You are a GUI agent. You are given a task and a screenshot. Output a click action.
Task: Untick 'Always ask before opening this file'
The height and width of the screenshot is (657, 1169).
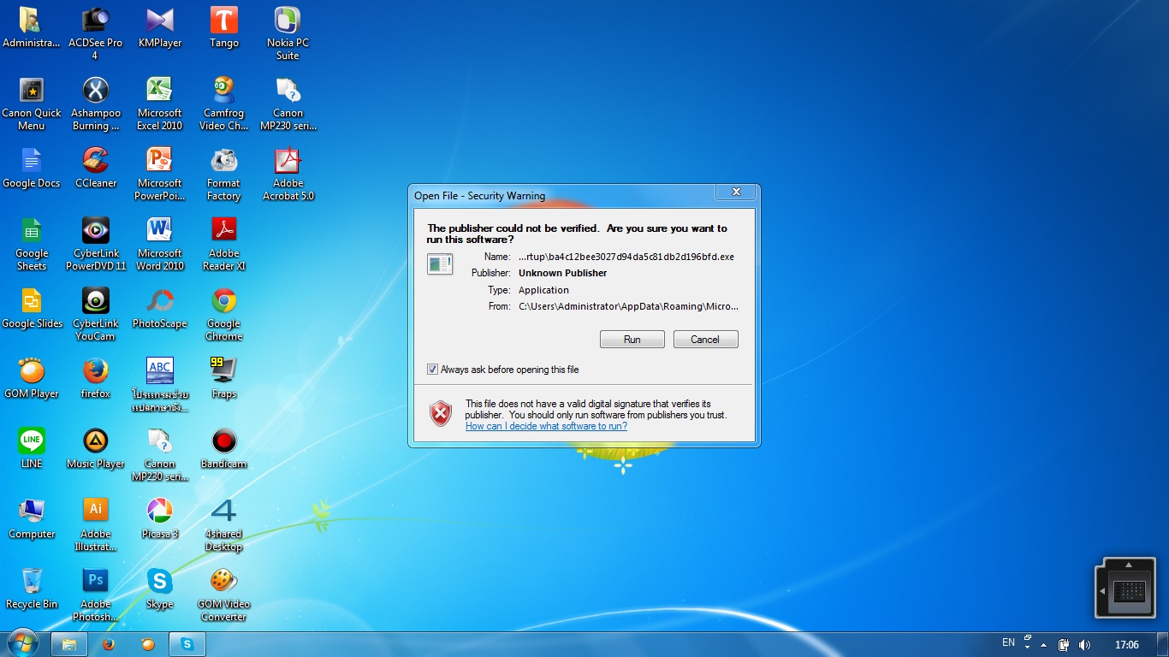tap(432, 370)
